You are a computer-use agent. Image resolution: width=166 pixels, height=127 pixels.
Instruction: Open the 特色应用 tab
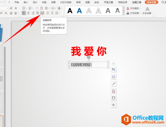point(123,2)
